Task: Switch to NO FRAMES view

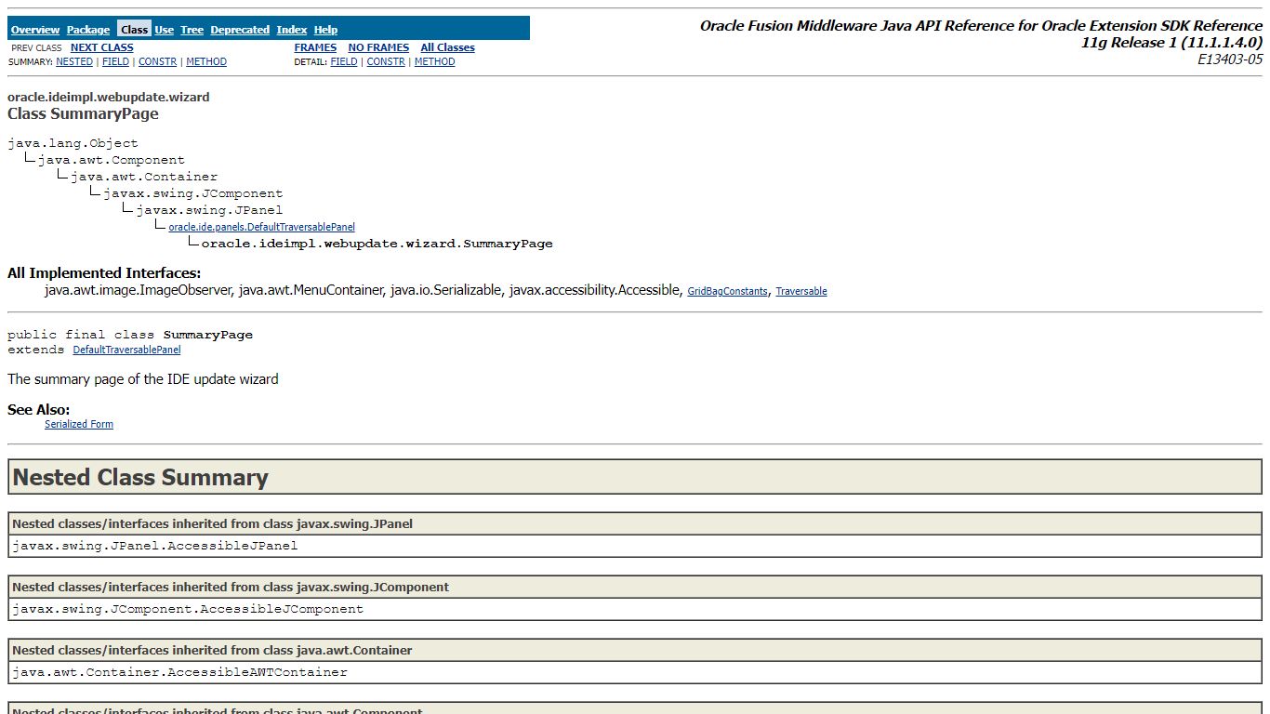Action: (x=378, y=47)
